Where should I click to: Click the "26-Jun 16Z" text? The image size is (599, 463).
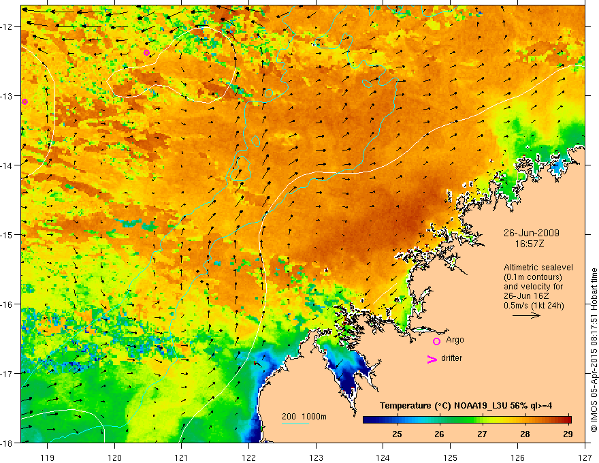[526, 296]
